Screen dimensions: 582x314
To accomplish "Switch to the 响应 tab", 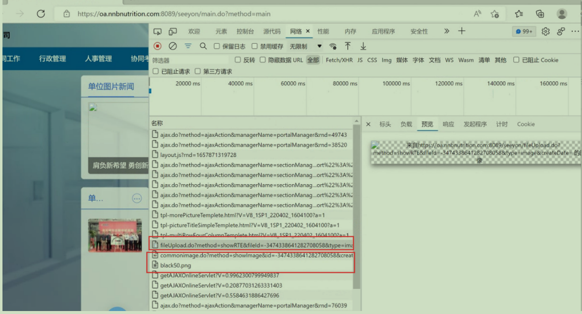I will (448, 124).
